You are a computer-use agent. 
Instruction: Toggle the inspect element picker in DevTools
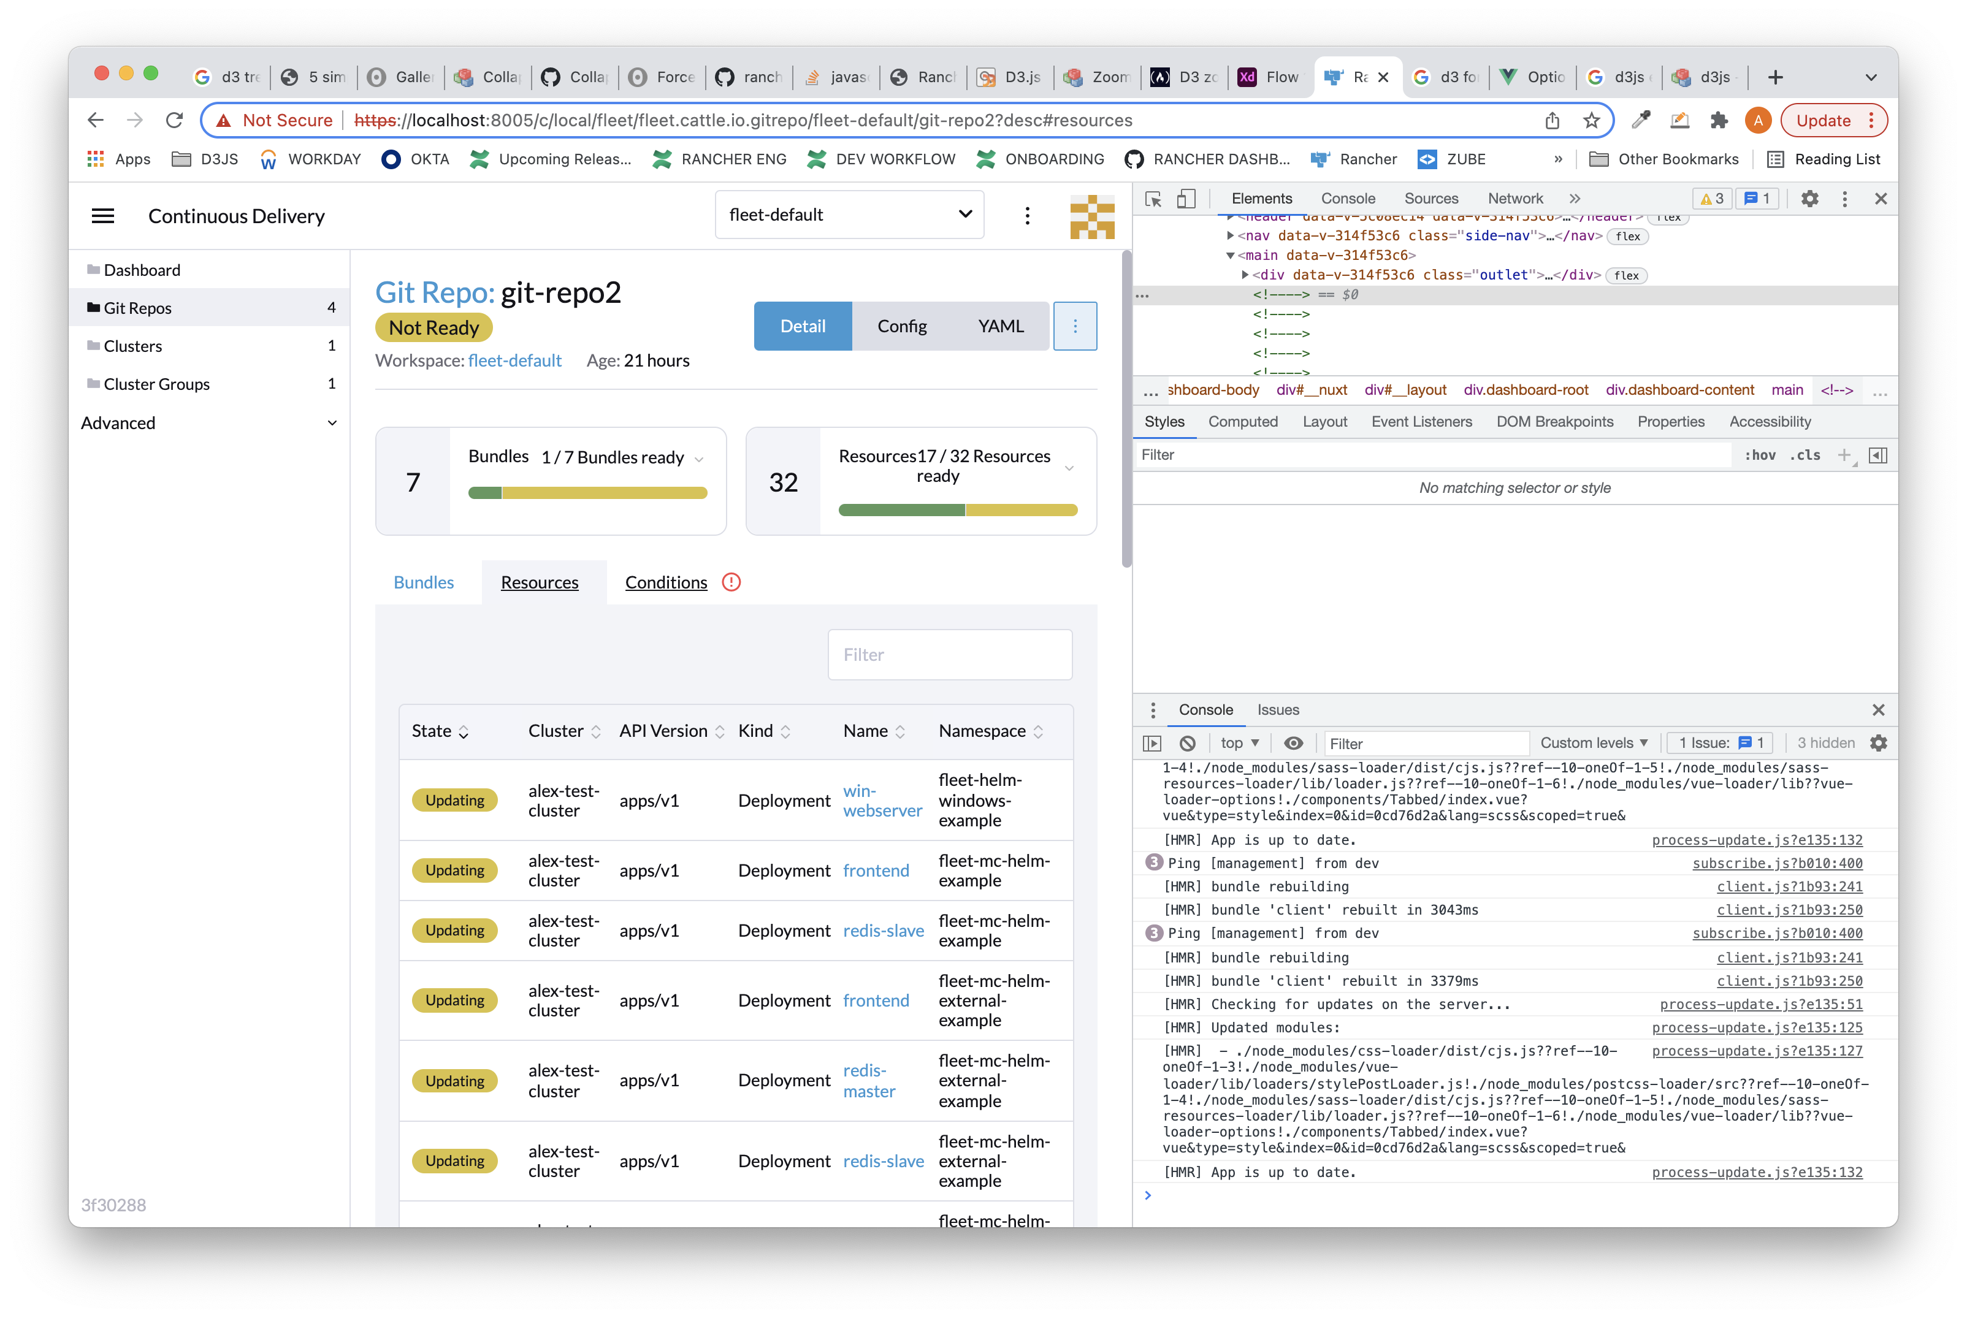pyautogui.click(x=1153, y=199)
